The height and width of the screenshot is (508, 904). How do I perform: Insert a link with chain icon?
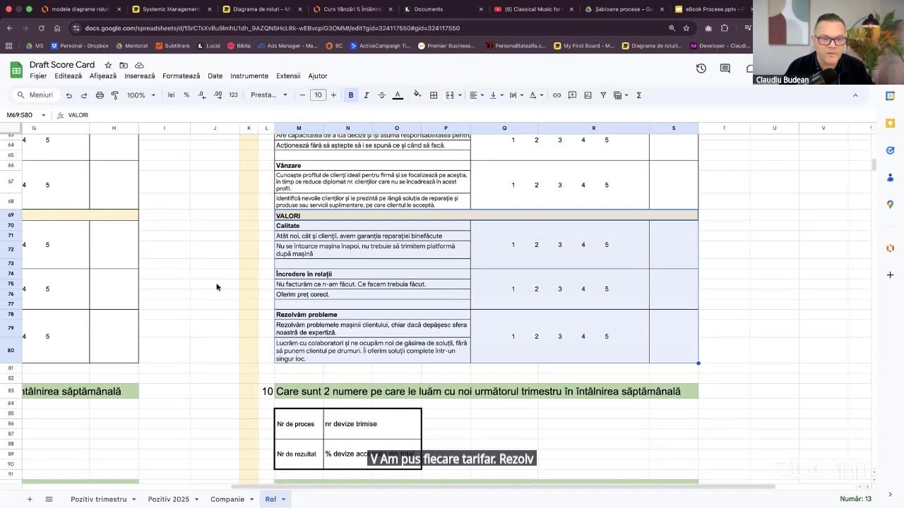[x=557, y=95]
